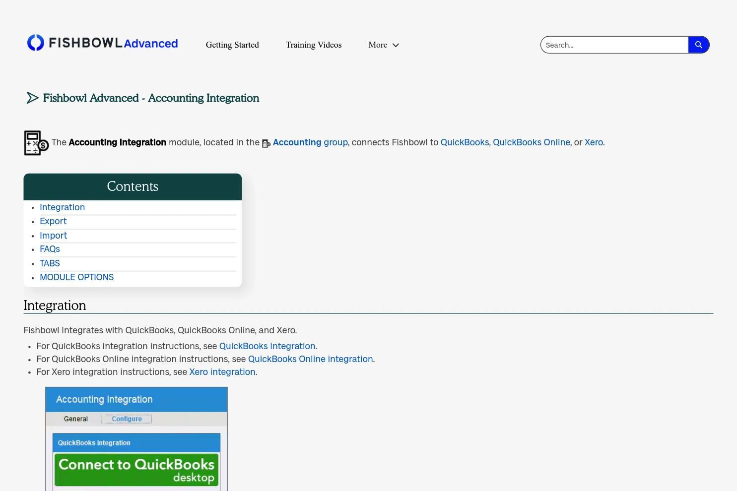Select the General tab in the screenshot
Image resolution: width=737 pixels, height=491 pixels.
pos(76,419)
